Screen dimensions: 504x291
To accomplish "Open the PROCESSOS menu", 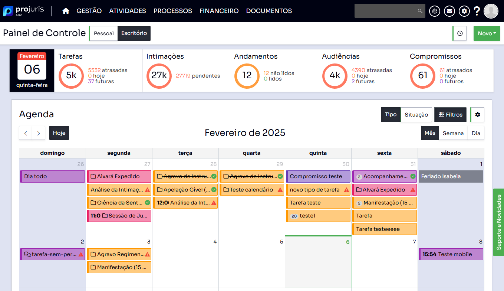I will (x=173, y=11).
